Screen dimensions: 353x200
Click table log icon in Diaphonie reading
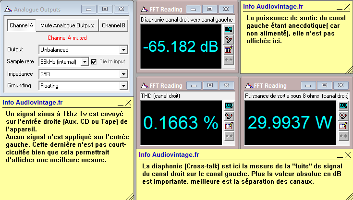point(229,50)
